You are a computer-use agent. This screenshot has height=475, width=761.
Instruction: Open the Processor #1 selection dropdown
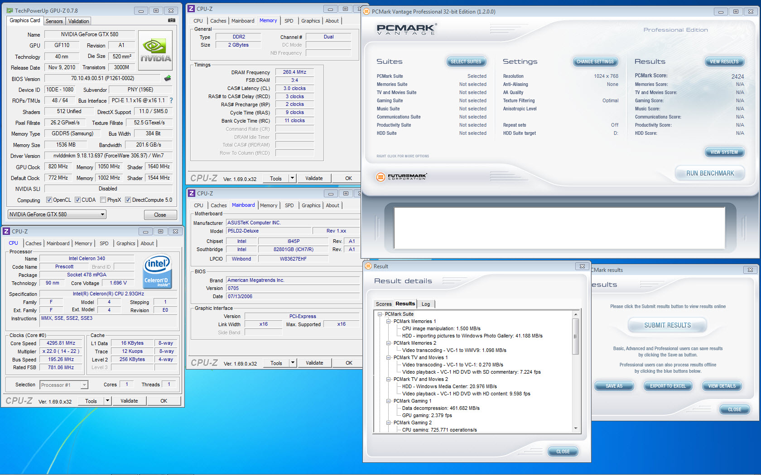[x=64, y=385]
